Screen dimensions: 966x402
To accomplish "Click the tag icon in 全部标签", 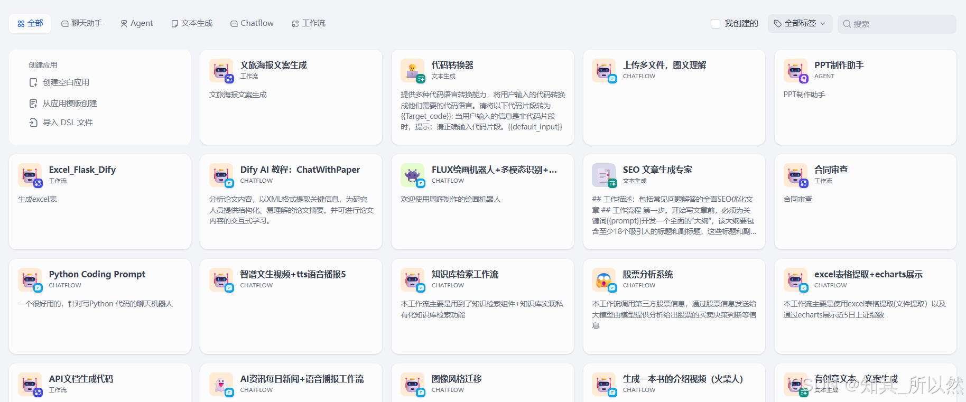I will pos(777,23).
